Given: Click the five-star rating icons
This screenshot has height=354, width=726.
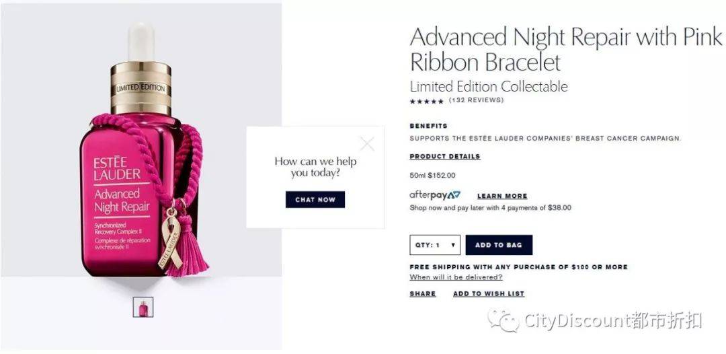Looking at the screenshot, I should [426, 100].
